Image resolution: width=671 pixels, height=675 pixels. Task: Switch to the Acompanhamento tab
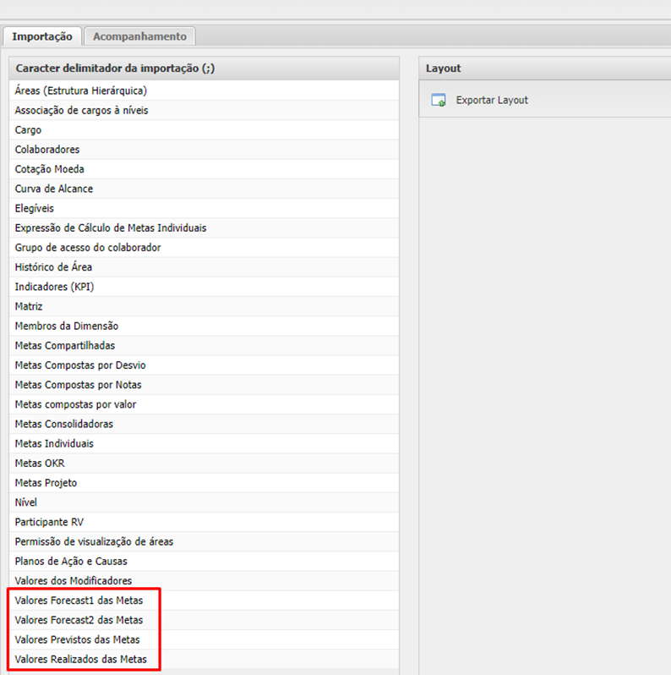point(139,36)
